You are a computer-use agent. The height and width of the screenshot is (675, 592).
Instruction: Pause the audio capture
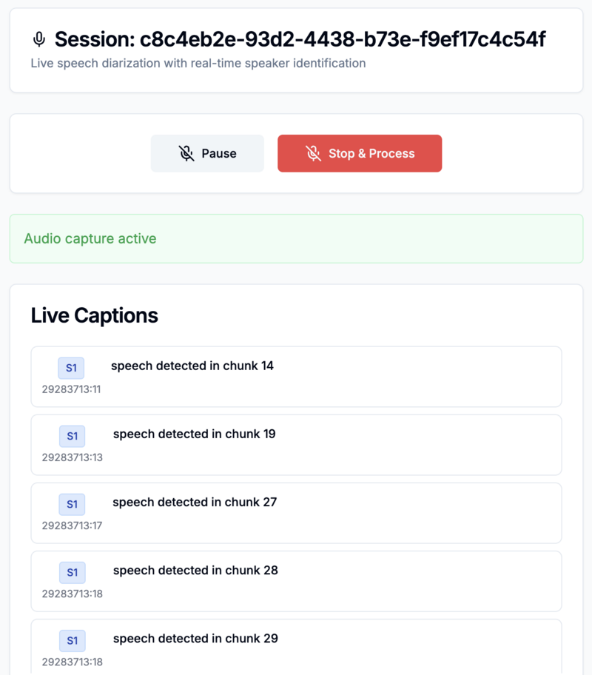[x=207, y=153]
